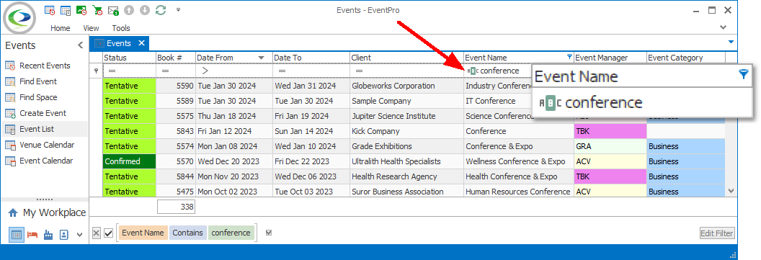Select the Globeworks Corporation client cell
This screenshot has height=260, width=761.
(x=406, y=86)
